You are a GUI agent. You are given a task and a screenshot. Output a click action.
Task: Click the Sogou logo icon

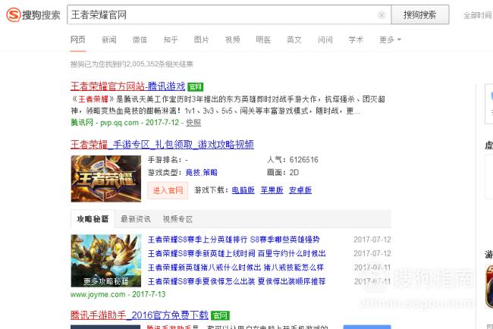point(14,14)
